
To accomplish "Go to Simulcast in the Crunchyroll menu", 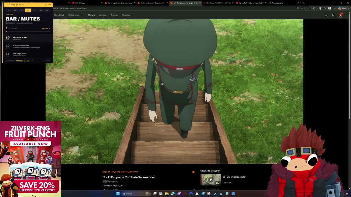I will (59, 15).
